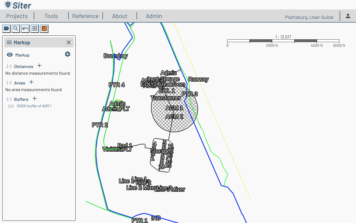Viewport: 356px width, 223px height.
Task: Click the Transformer map label
Action: point(166,98)
